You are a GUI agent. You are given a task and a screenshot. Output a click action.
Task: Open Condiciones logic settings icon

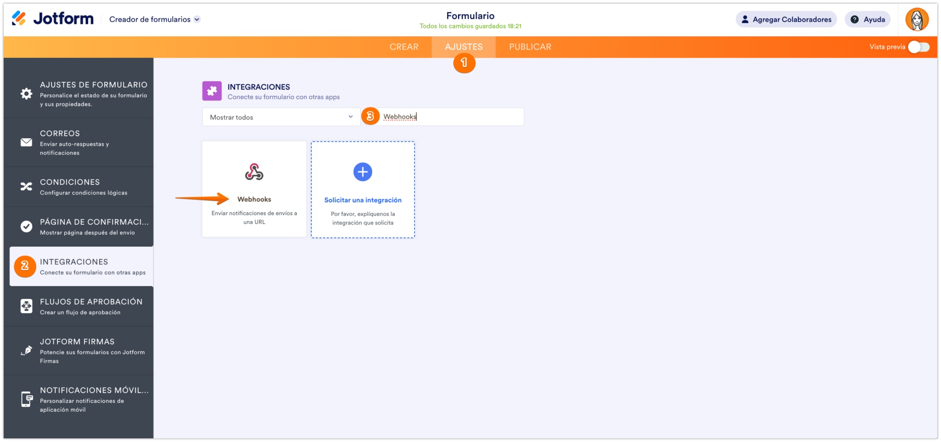pyautogui.click(x=26, y=186)
